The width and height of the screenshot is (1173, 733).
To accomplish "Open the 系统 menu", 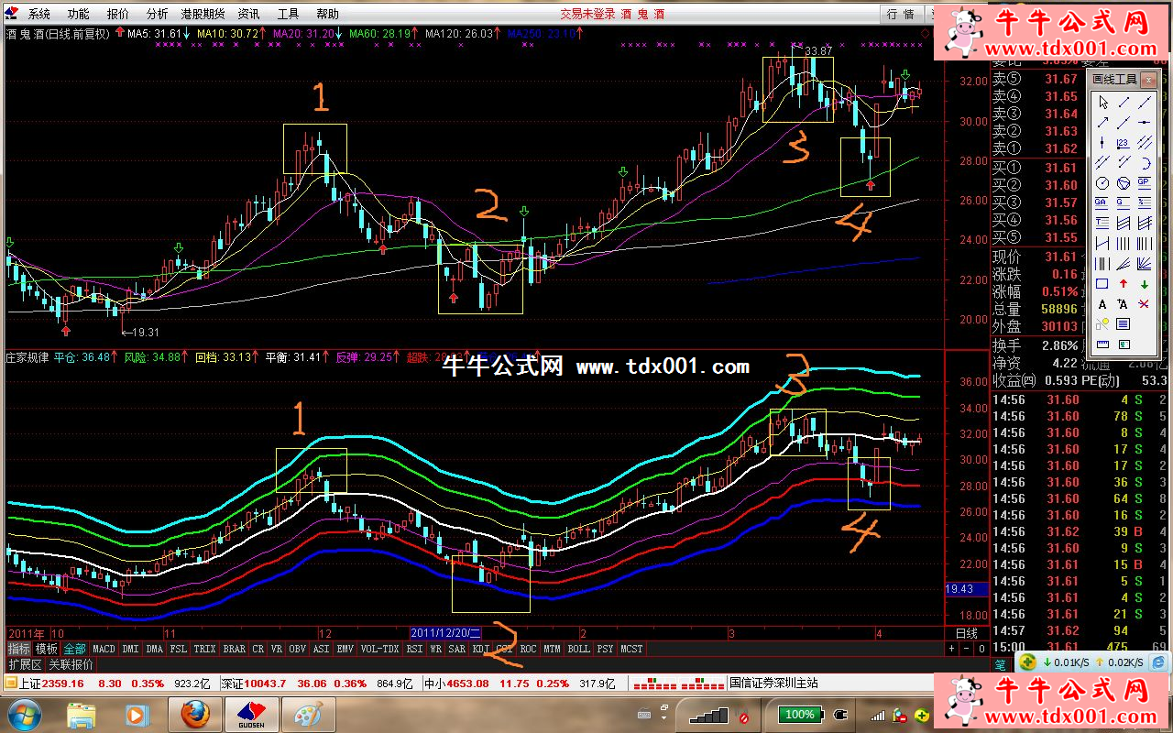I will click(39, 14).
